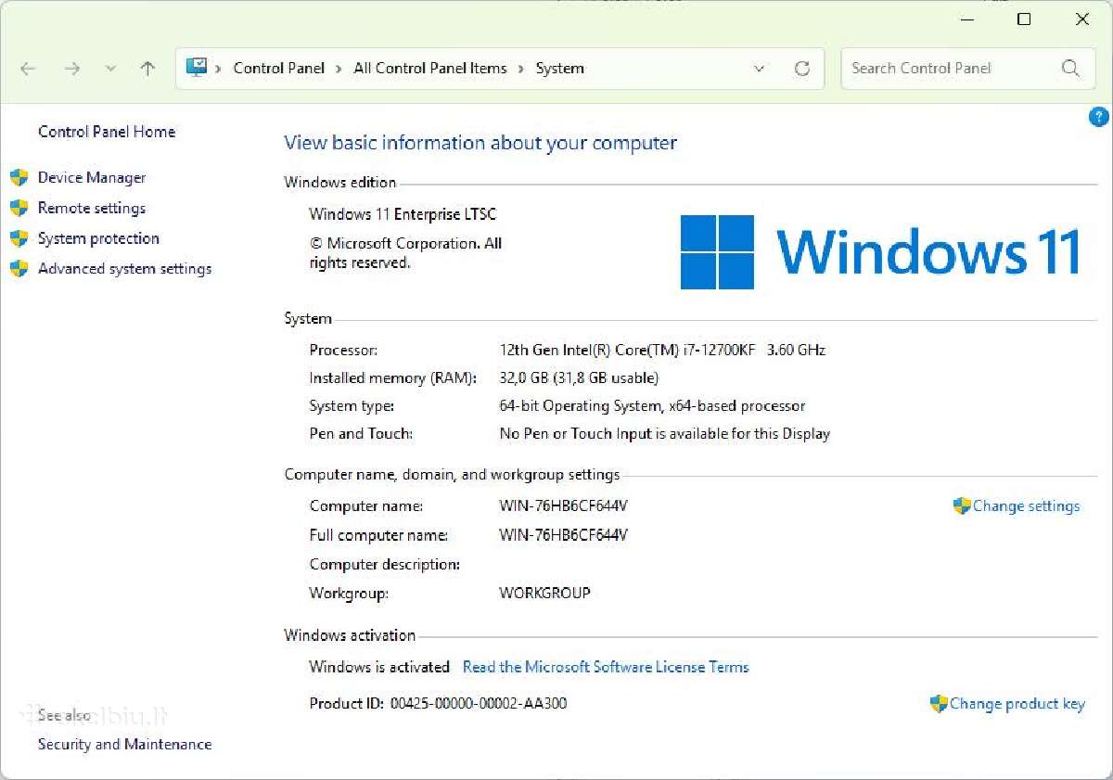Click System breadcrumb segment
This screenshot has height=780, width=1113.
(560, 68)
